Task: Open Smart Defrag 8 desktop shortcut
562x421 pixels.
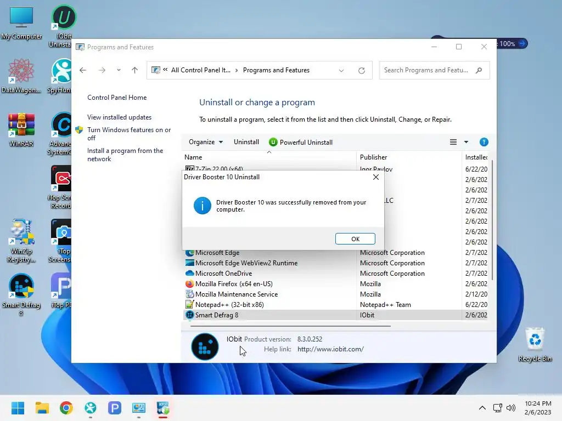Action: (x=21, y=294)
